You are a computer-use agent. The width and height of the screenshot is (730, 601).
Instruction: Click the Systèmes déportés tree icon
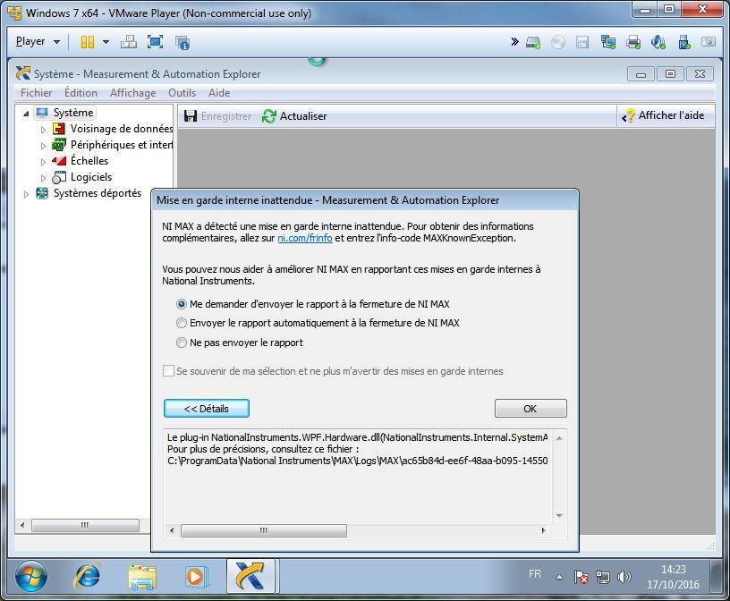(x=42, y=192)
